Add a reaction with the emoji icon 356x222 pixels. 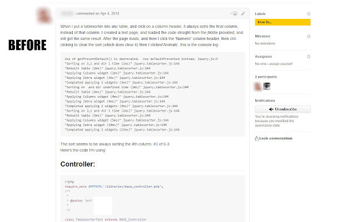(234, 13)
